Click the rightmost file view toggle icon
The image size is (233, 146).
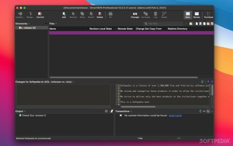point(212,23)
